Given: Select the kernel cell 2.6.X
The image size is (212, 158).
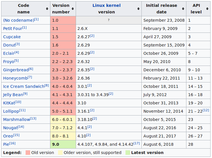Looking at the screenshot, I should pos(109,29).
